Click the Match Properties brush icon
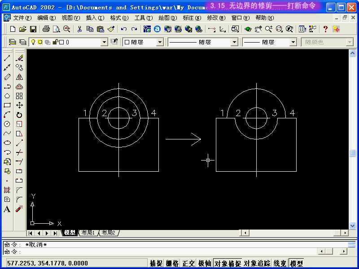This screenshot has height=269, width=359. click(x=111, y=29)
